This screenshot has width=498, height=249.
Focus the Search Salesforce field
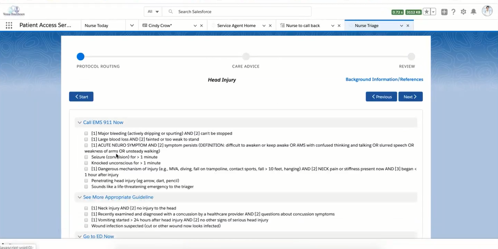pos(237,12)
